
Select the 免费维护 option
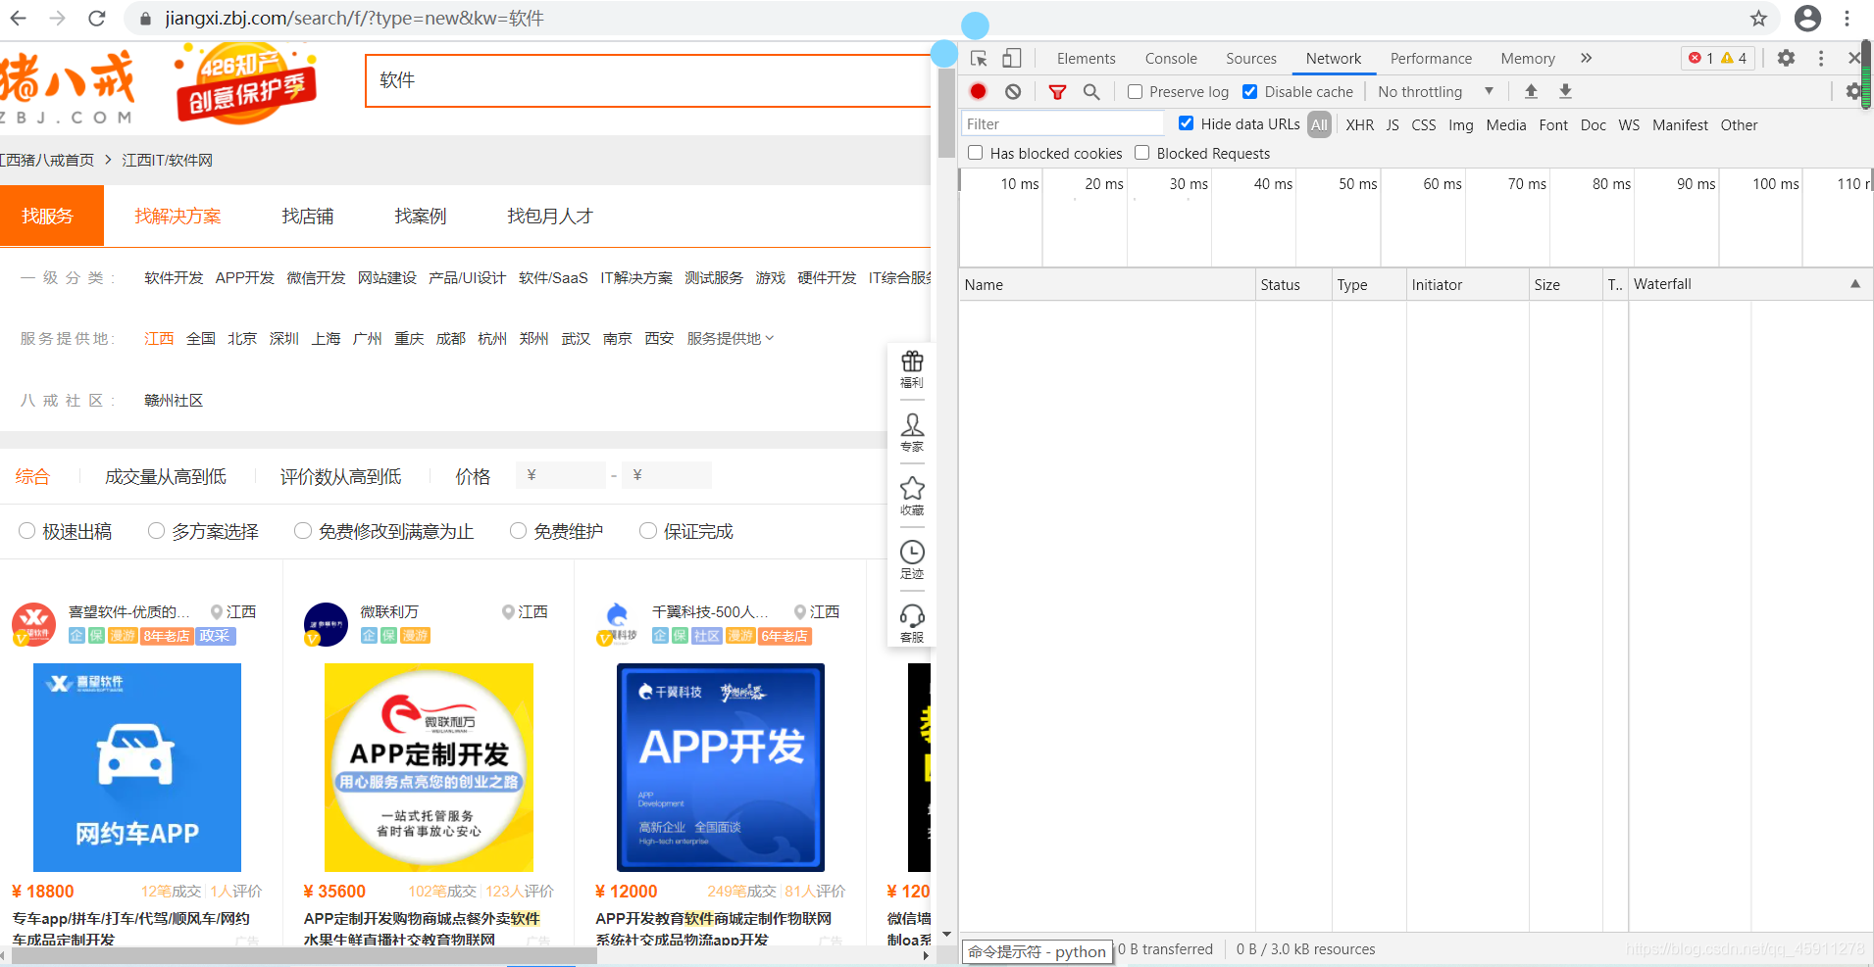(x=518, y=531)
